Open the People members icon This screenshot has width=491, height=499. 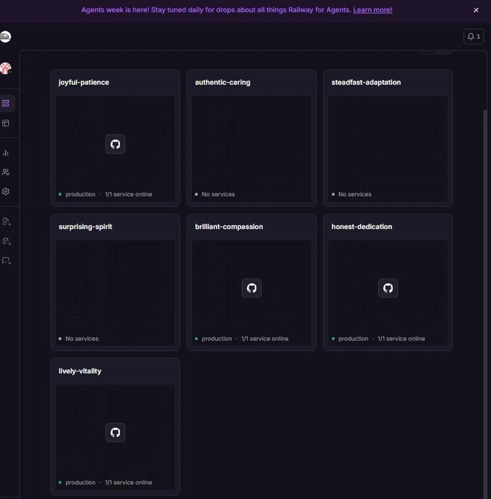(x=6, y=172)
